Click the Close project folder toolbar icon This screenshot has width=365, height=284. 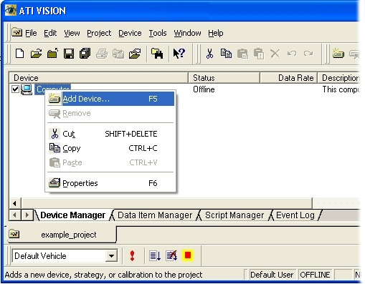click(52, 54)
